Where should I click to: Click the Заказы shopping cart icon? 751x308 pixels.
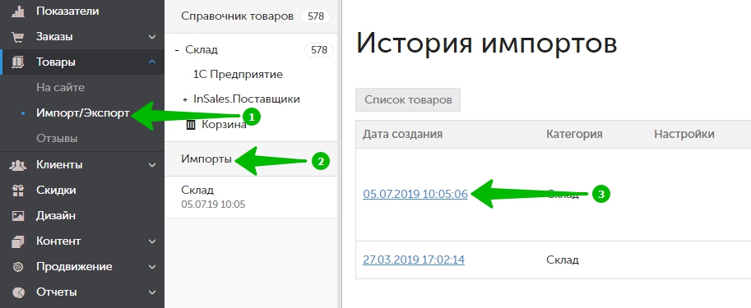[x=18, y=37]
